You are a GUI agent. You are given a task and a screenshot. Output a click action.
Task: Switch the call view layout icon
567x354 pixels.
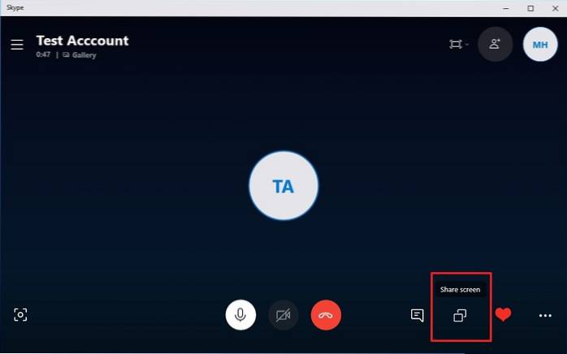[456, 44]
